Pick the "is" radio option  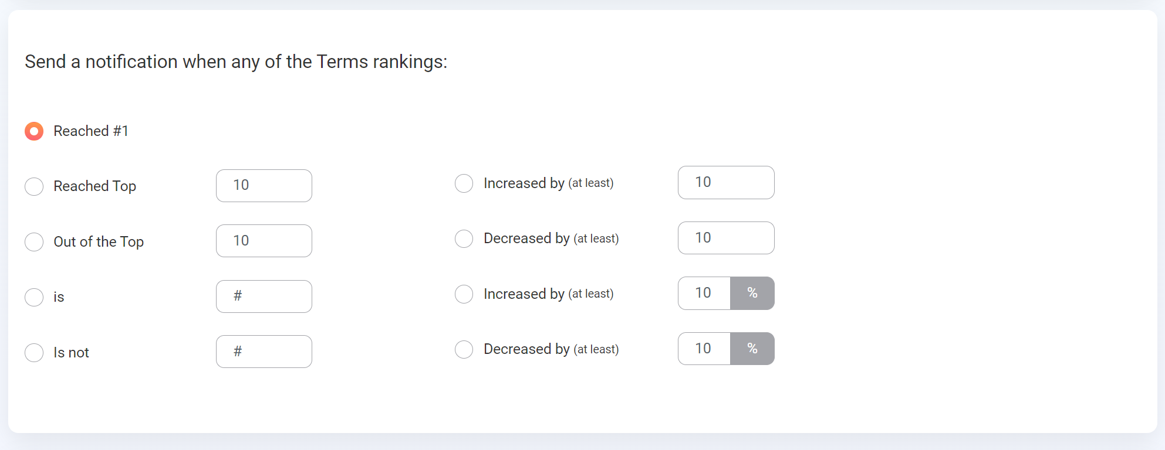click(x=34, y=297)
